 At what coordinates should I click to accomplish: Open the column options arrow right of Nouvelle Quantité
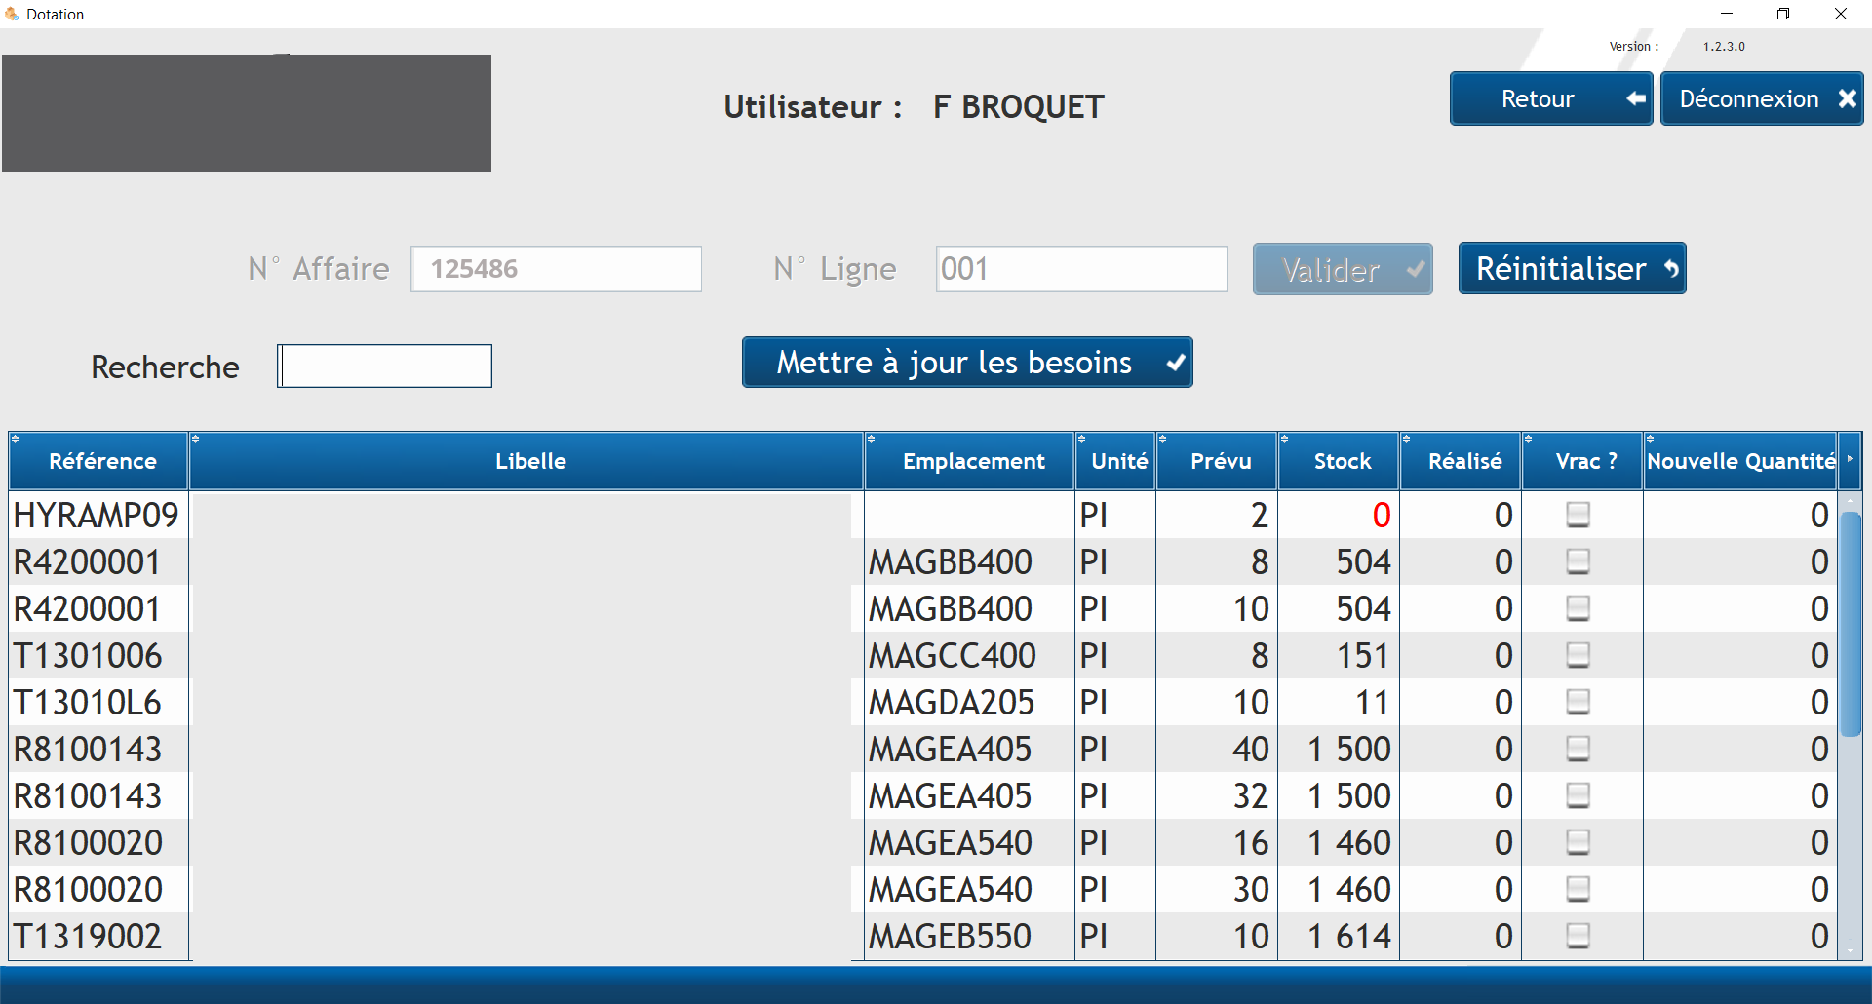pos(1850,460)
